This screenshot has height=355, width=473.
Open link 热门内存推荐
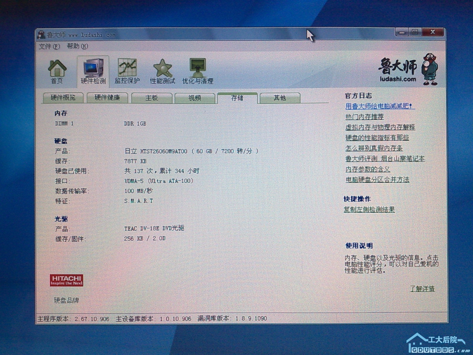(x=365, y=117)
